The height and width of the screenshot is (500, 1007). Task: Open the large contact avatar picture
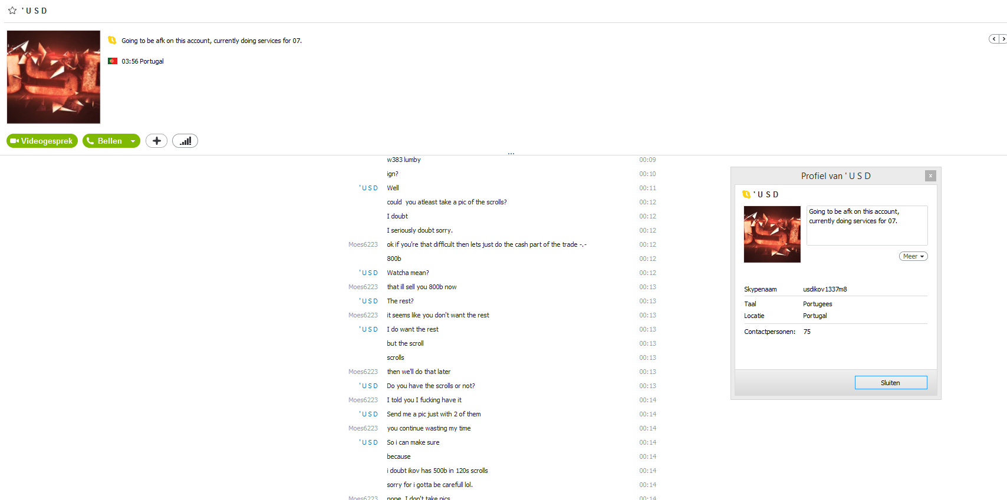(x=54, y=77)
